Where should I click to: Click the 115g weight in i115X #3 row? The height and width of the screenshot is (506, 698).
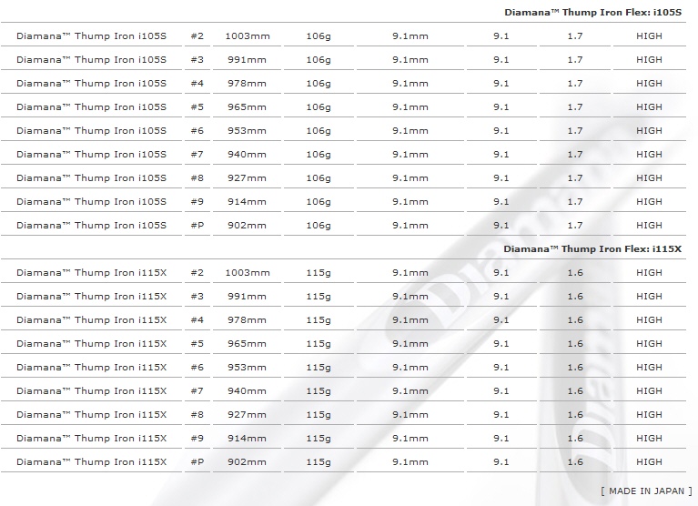(x=319, y=297)
